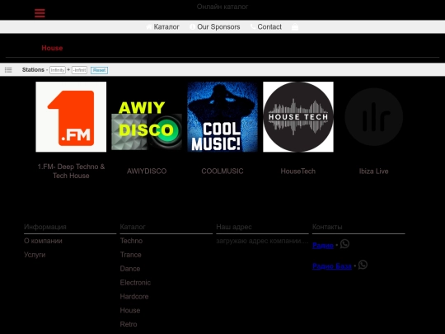
Task: Open Our Sponsors page
Action: [x=218, y=26]
